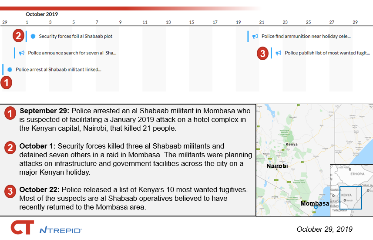Click the 'October 29, 2019' date footer

click(325, 229)
